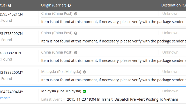Screen dimensions: 186x104
Task: Select tracking number ending 259374621CN
Action: (11, 14)
